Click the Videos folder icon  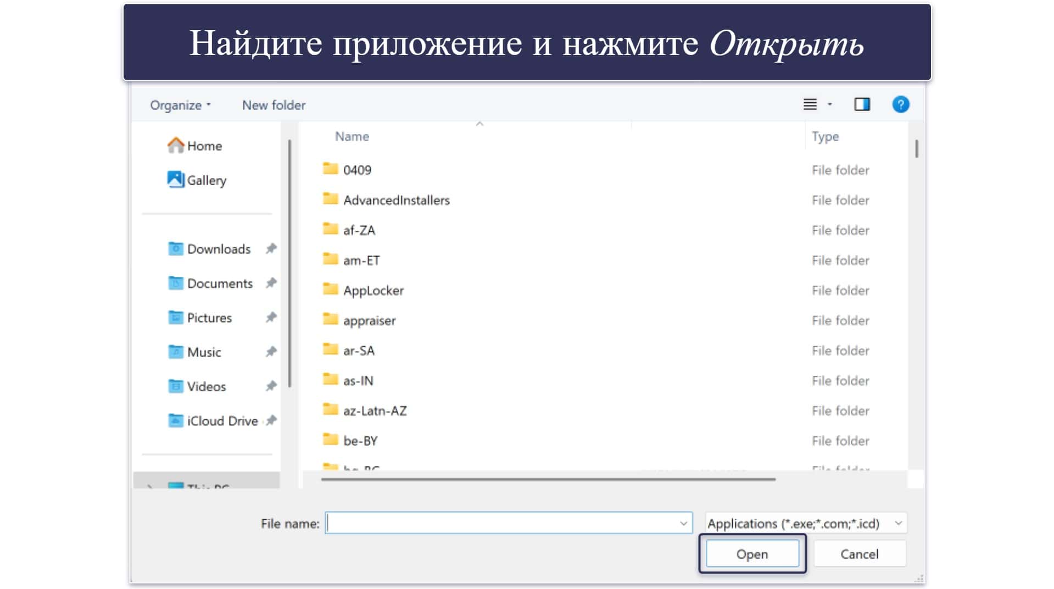coord(175,386)
